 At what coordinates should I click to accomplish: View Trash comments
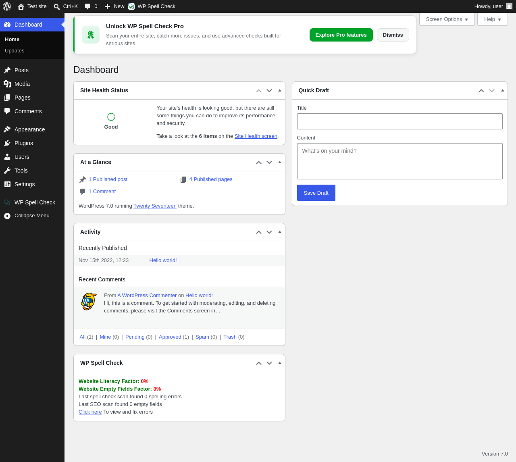pos(230,337)
